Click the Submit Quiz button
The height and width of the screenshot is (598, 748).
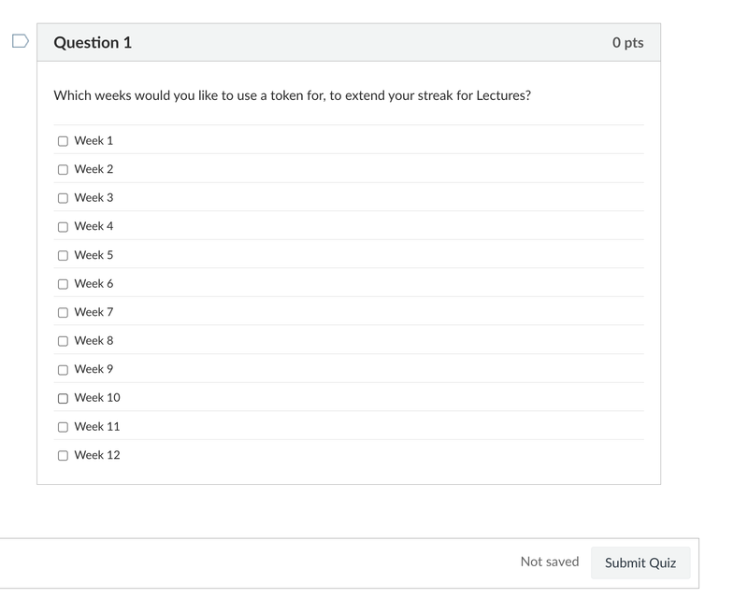pos(640,562)
